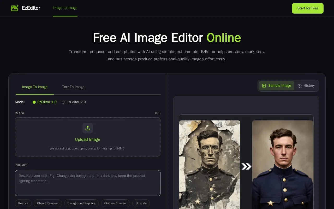Click the dashed image upload drop area
The image size is (334, 209).
(x=88, y=137)
